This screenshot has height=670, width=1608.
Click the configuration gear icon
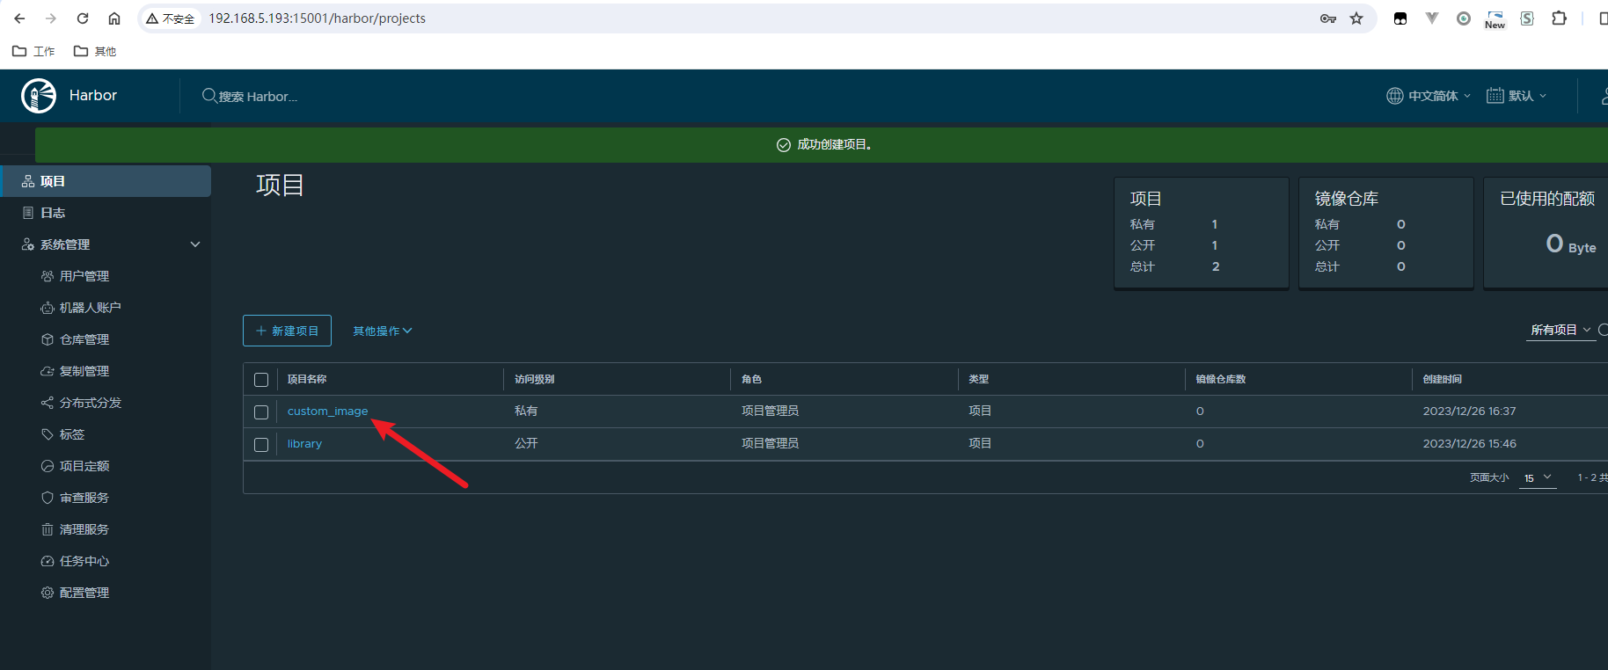pyautogui.click(x=48, y=593)
